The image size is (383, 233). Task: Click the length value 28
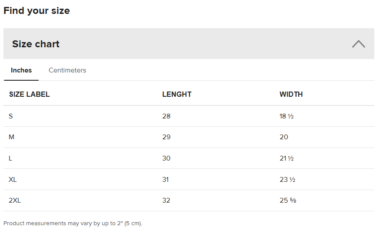166,116
